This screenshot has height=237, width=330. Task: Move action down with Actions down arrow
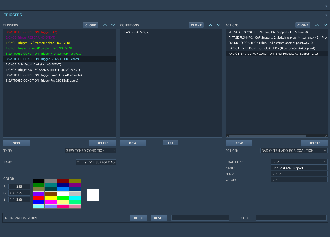325,25
